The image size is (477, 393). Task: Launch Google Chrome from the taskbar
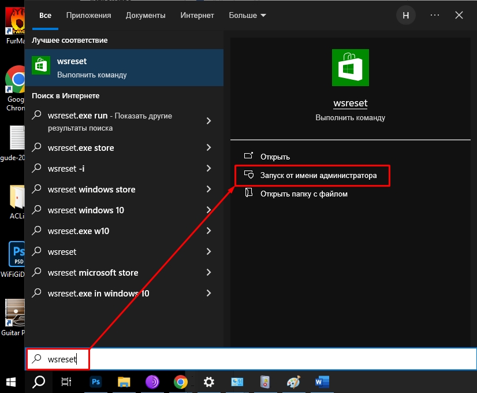pos(180,382)
